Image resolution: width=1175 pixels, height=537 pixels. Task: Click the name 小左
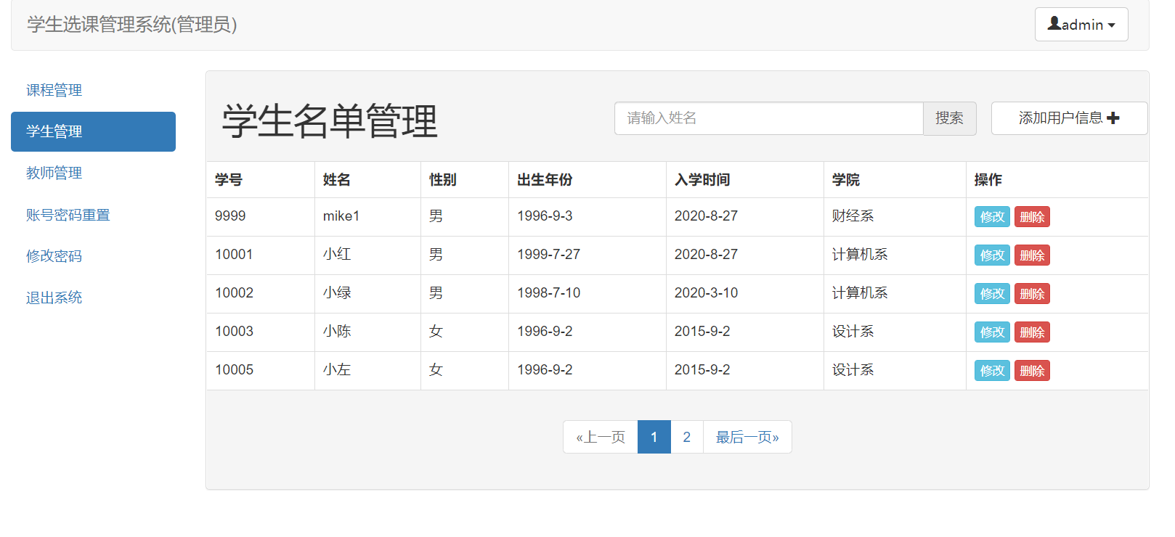point(337,370)
